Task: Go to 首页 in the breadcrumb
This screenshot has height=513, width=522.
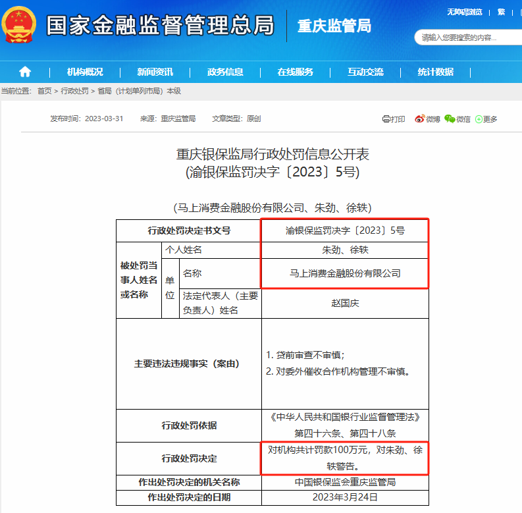Action: point(44,91)
